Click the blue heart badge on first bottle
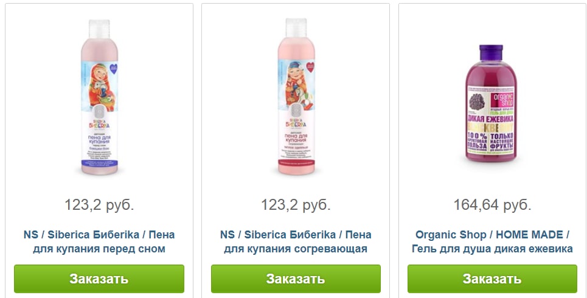 click(113, 68)
